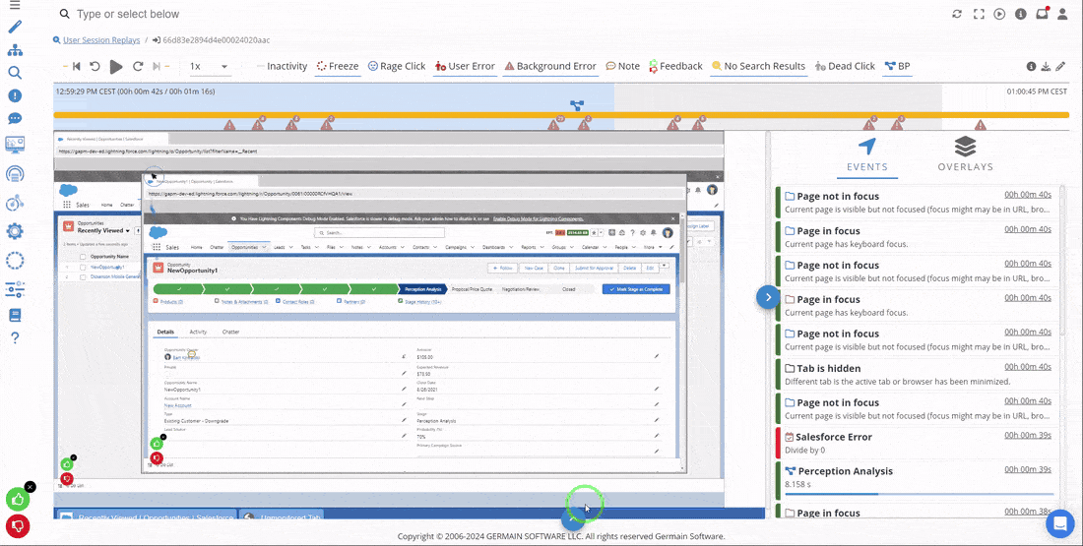The height and width of the screenshot is (546, 1083).
Task: Click Mark Stage as Complete in the replay
Action: (636, 289)
